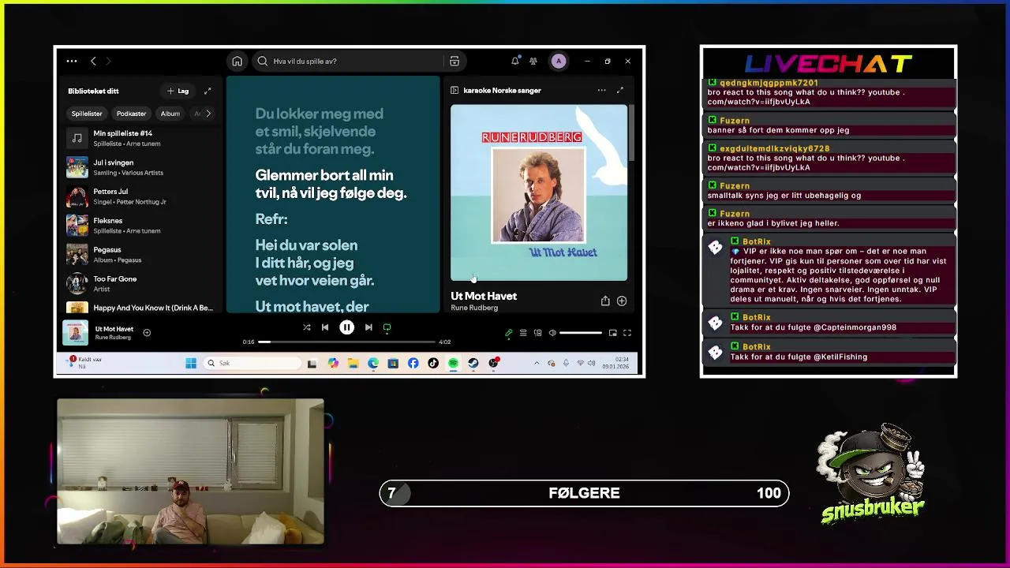Open TikTok from the taskbar
Image resolution: width=1010 pixels, height=568 pixels.
pos(433,364)
